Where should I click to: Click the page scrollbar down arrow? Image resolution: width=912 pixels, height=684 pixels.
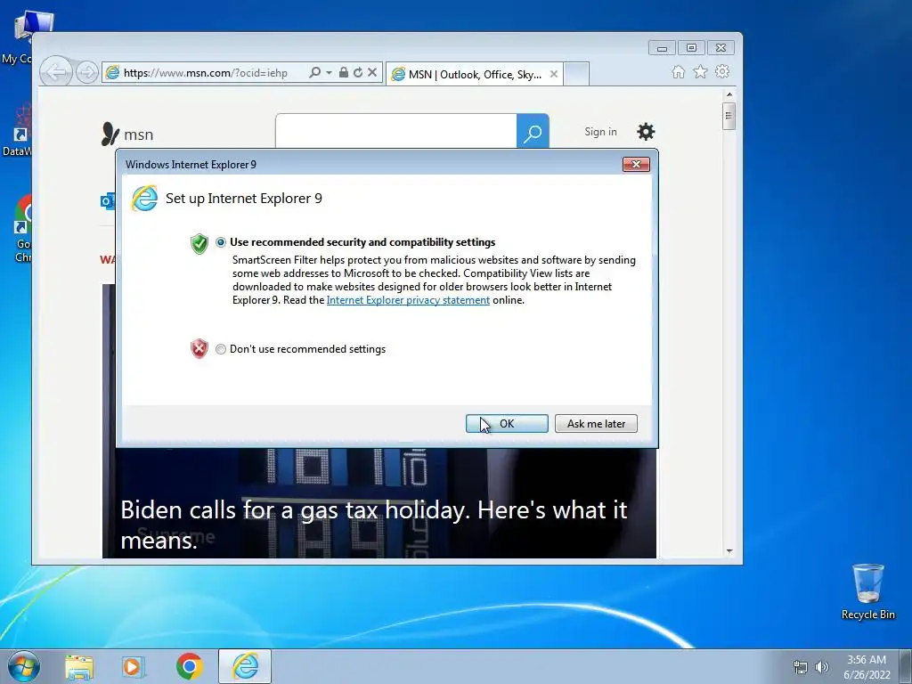pos(729,550)
